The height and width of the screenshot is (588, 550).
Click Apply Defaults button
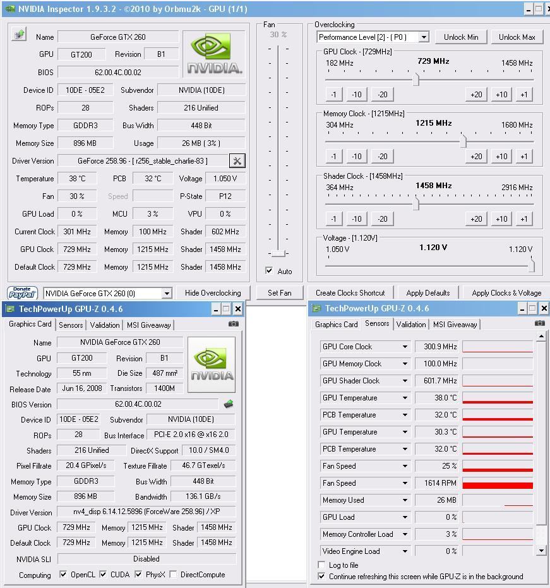(427, 293)
